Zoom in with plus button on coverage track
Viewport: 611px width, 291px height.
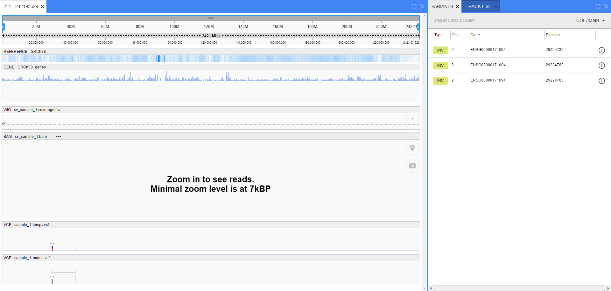coord(412,119)
